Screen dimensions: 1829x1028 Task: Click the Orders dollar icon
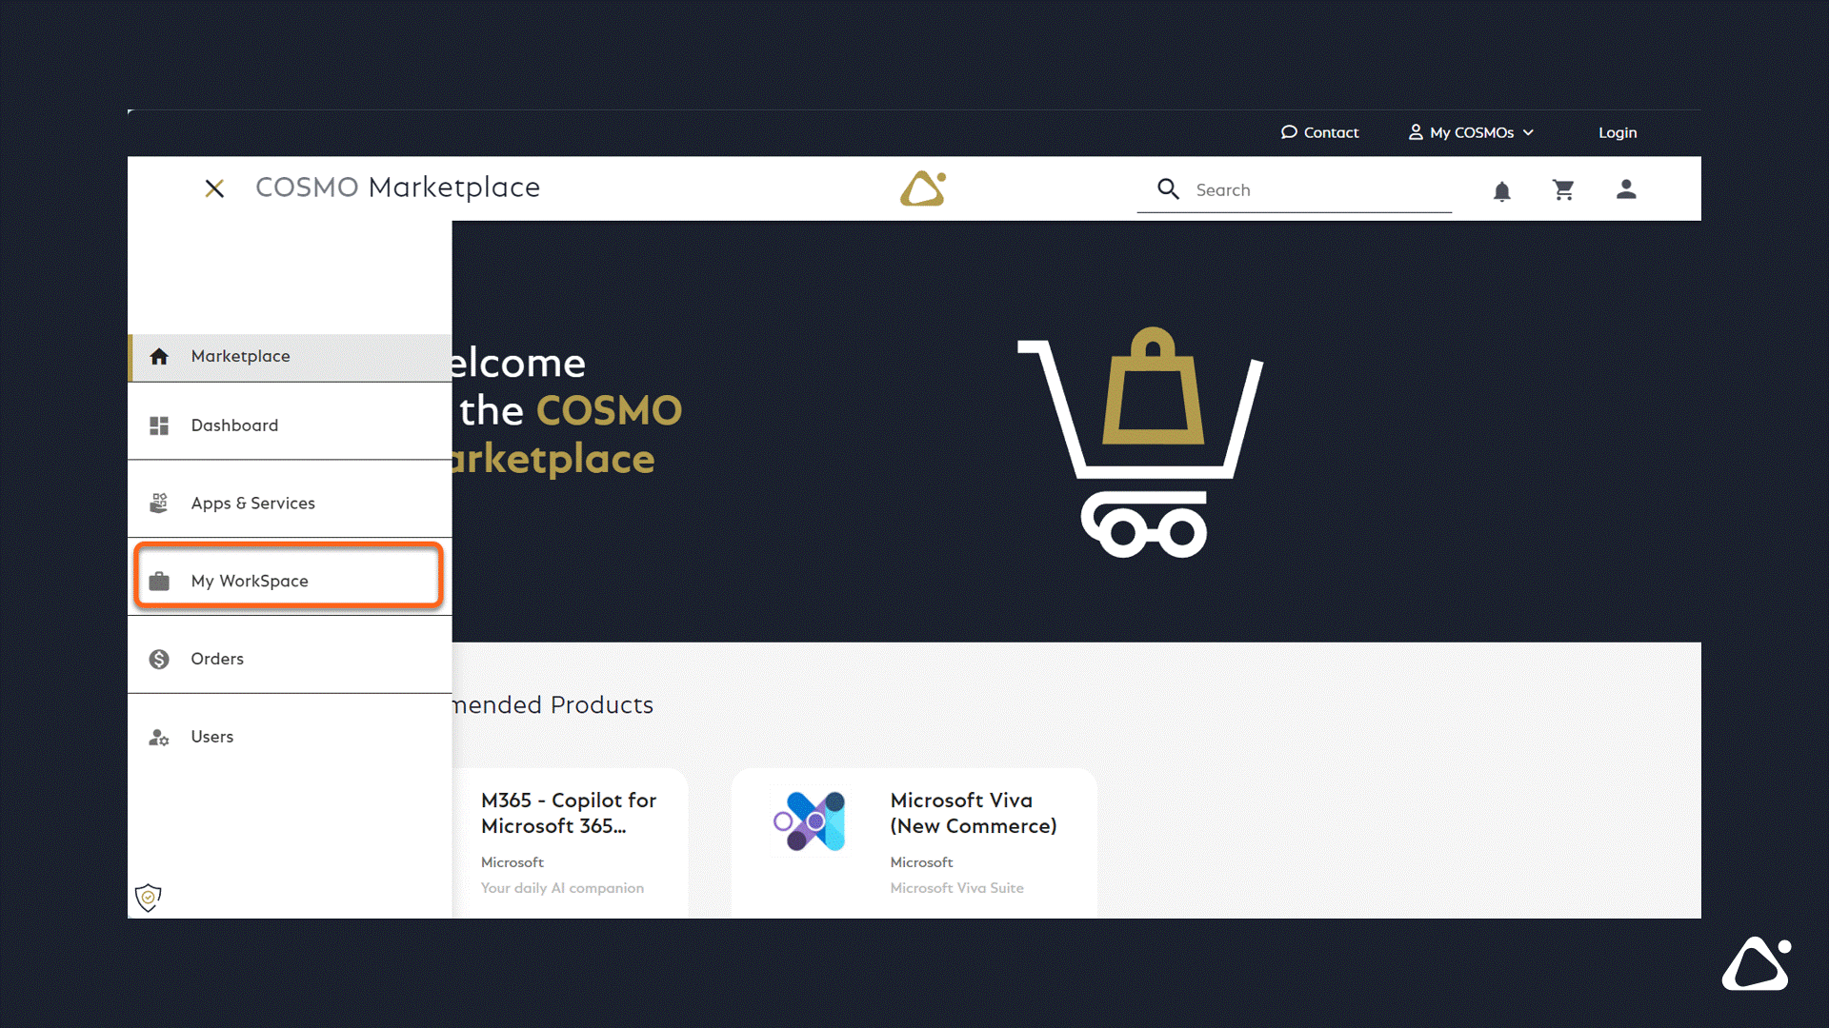tap(159, 659)
